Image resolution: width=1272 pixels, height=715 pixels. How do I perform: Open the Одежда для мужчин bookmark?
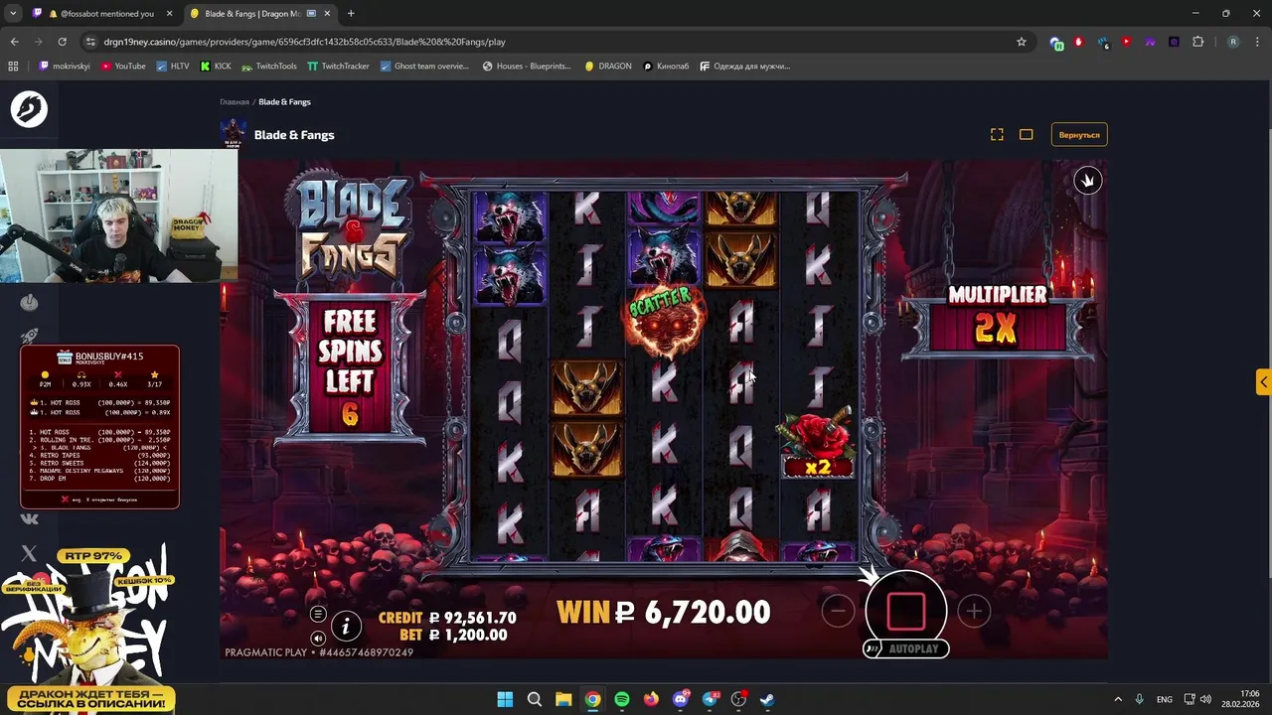[x=744, y=67]
